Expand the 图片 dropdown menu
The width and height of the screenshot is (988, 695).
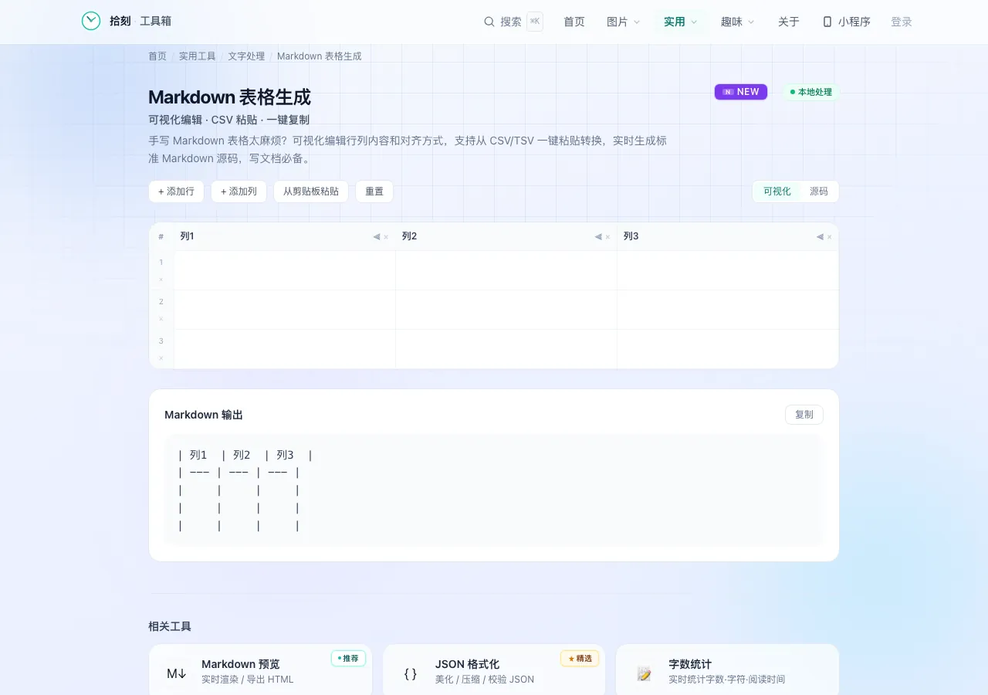pos(624,22)
